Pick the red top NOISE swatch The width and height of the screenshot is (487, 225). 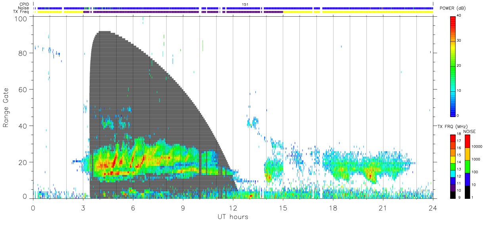[x=467, y=141]
